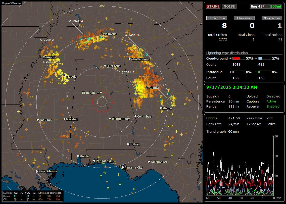Click the -CG count 482
The width and height of the screenshot is (286, 204).
261,65
